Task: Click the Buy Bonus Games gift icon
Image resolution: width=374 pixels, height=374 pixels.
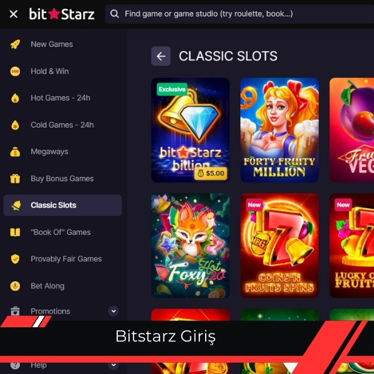Action: tap(15, 179)
